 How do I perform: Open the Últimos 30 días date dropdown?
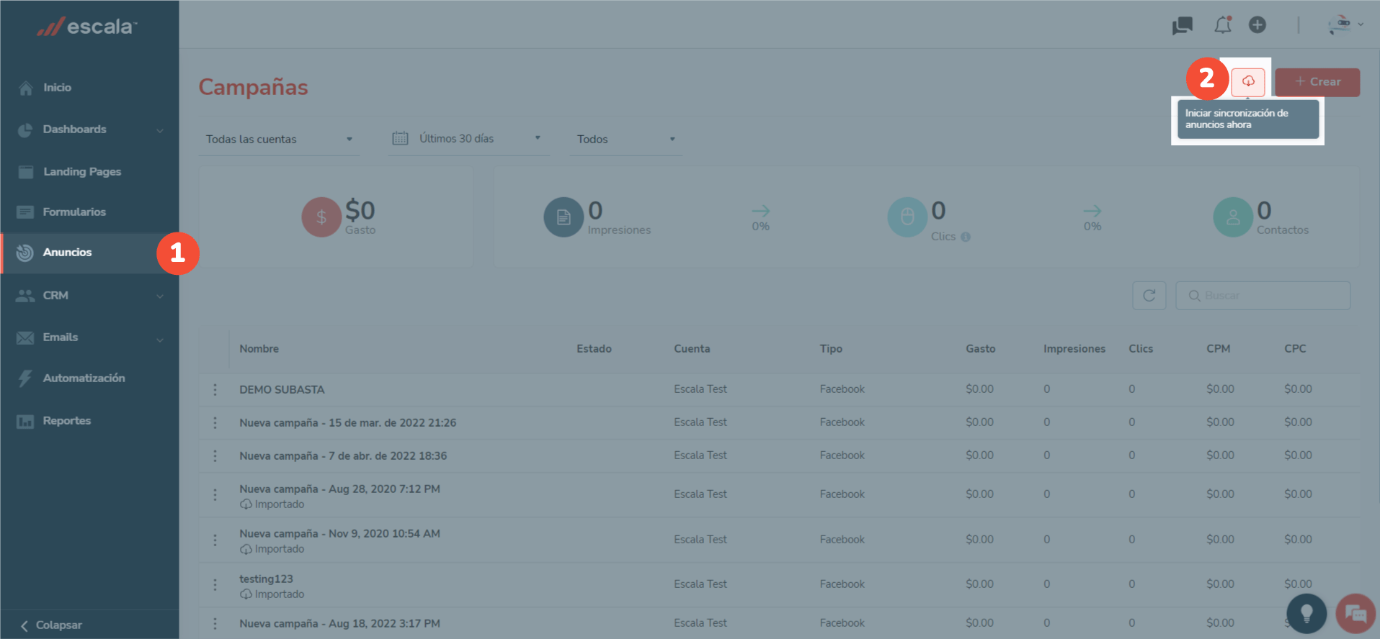(x=468, y=139)
